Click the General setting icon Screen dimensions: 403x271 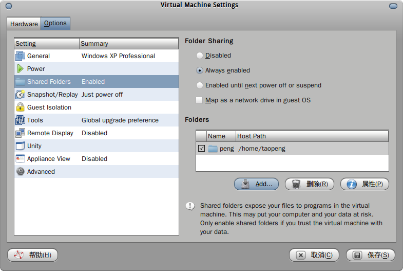click(x=20, y=56)
